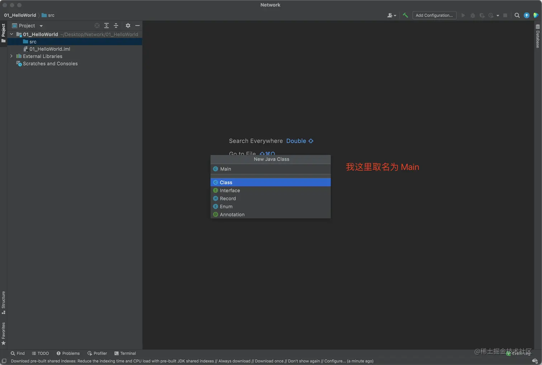Image resolution: width=542 pixels, height=365 pixels.
Task: Open the Event Log tool window
Action: 518,353
